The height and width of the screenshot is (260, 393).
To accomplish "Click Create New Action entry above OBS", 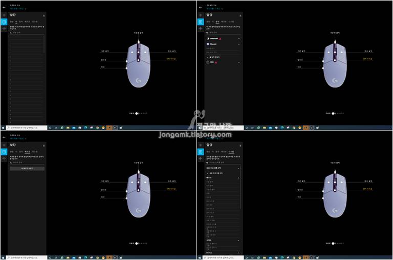I will tap(214, 57).
